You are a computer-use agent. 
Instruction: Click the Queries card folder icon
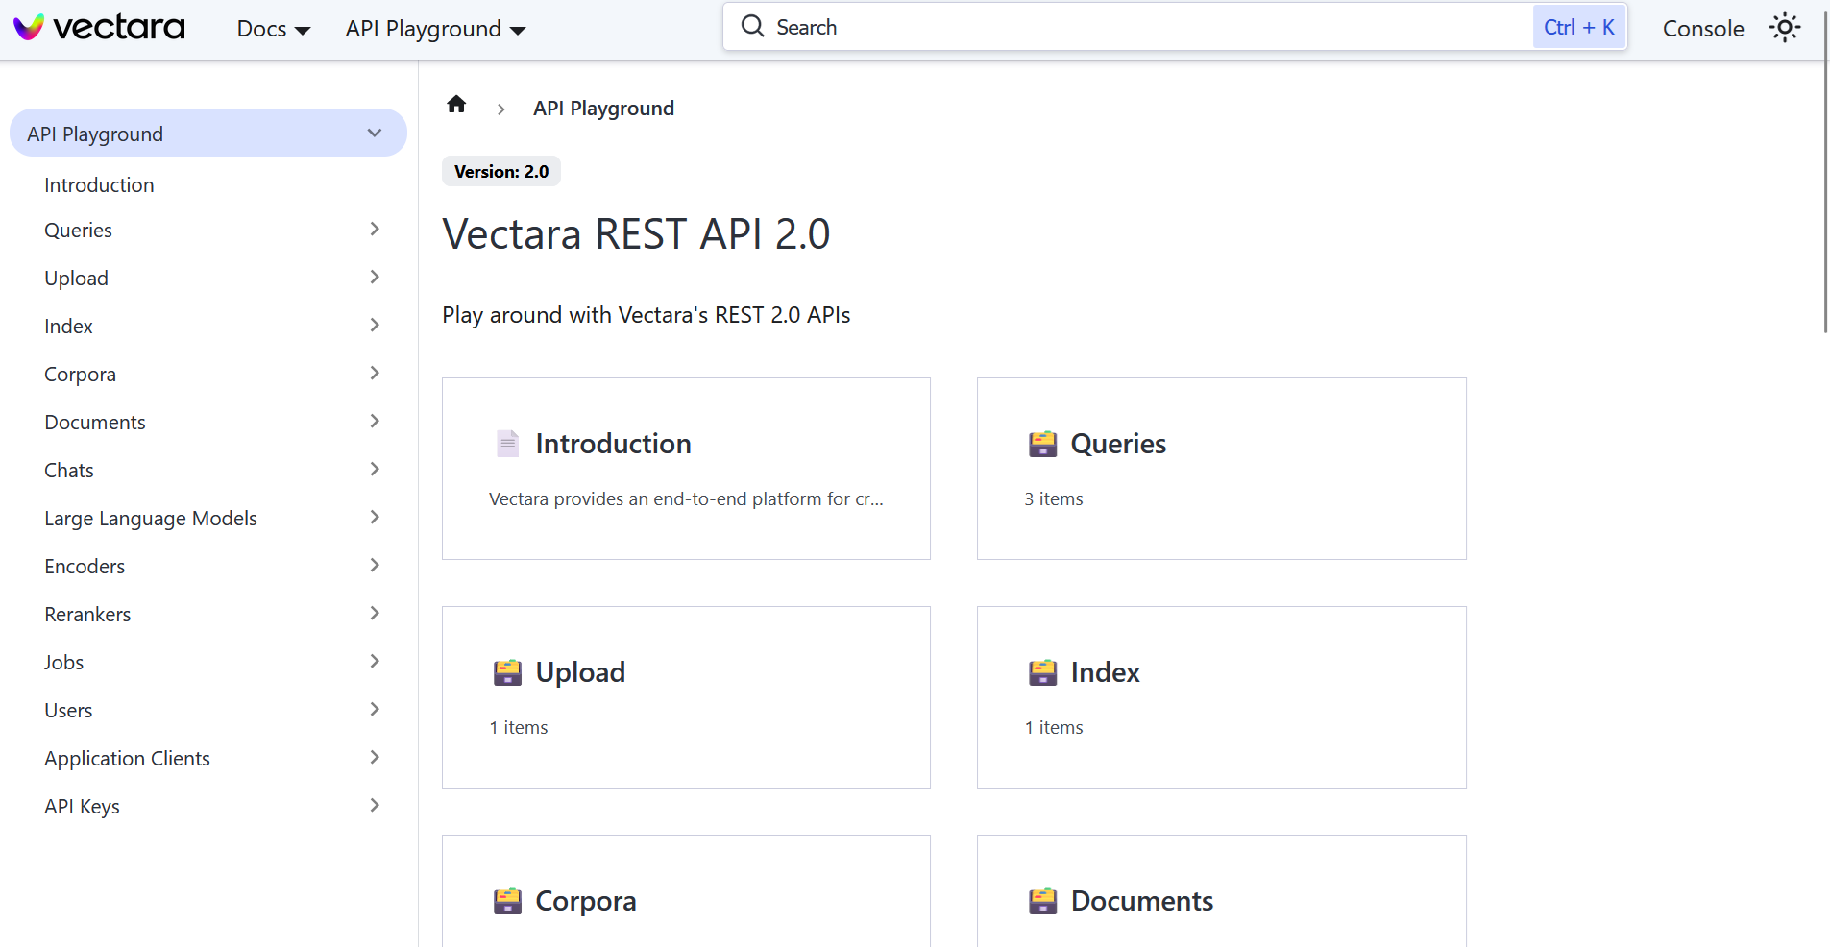pos(1042,444)
